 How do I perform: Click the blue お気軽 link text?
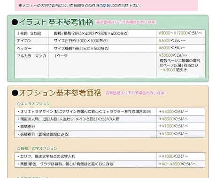pyautogui.click(x=105, y=6)
